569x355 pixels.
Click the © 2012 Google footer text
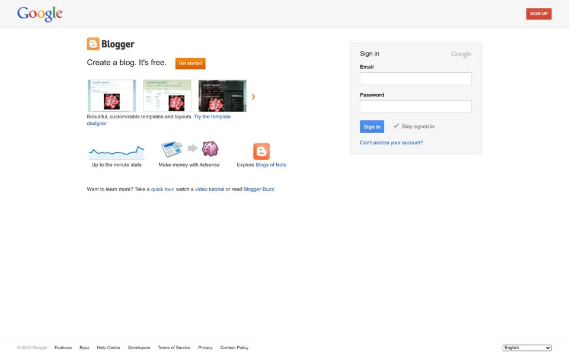[x=32, y=348]
